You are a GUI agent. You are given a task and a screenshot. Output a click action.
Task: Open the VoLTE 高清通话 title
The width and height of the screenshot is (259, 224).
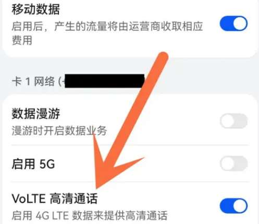click(55, 199)
